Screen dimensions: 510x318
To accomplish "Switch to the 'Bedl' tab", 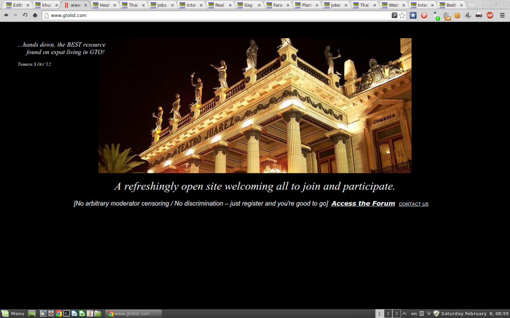I will click(452, 5).
